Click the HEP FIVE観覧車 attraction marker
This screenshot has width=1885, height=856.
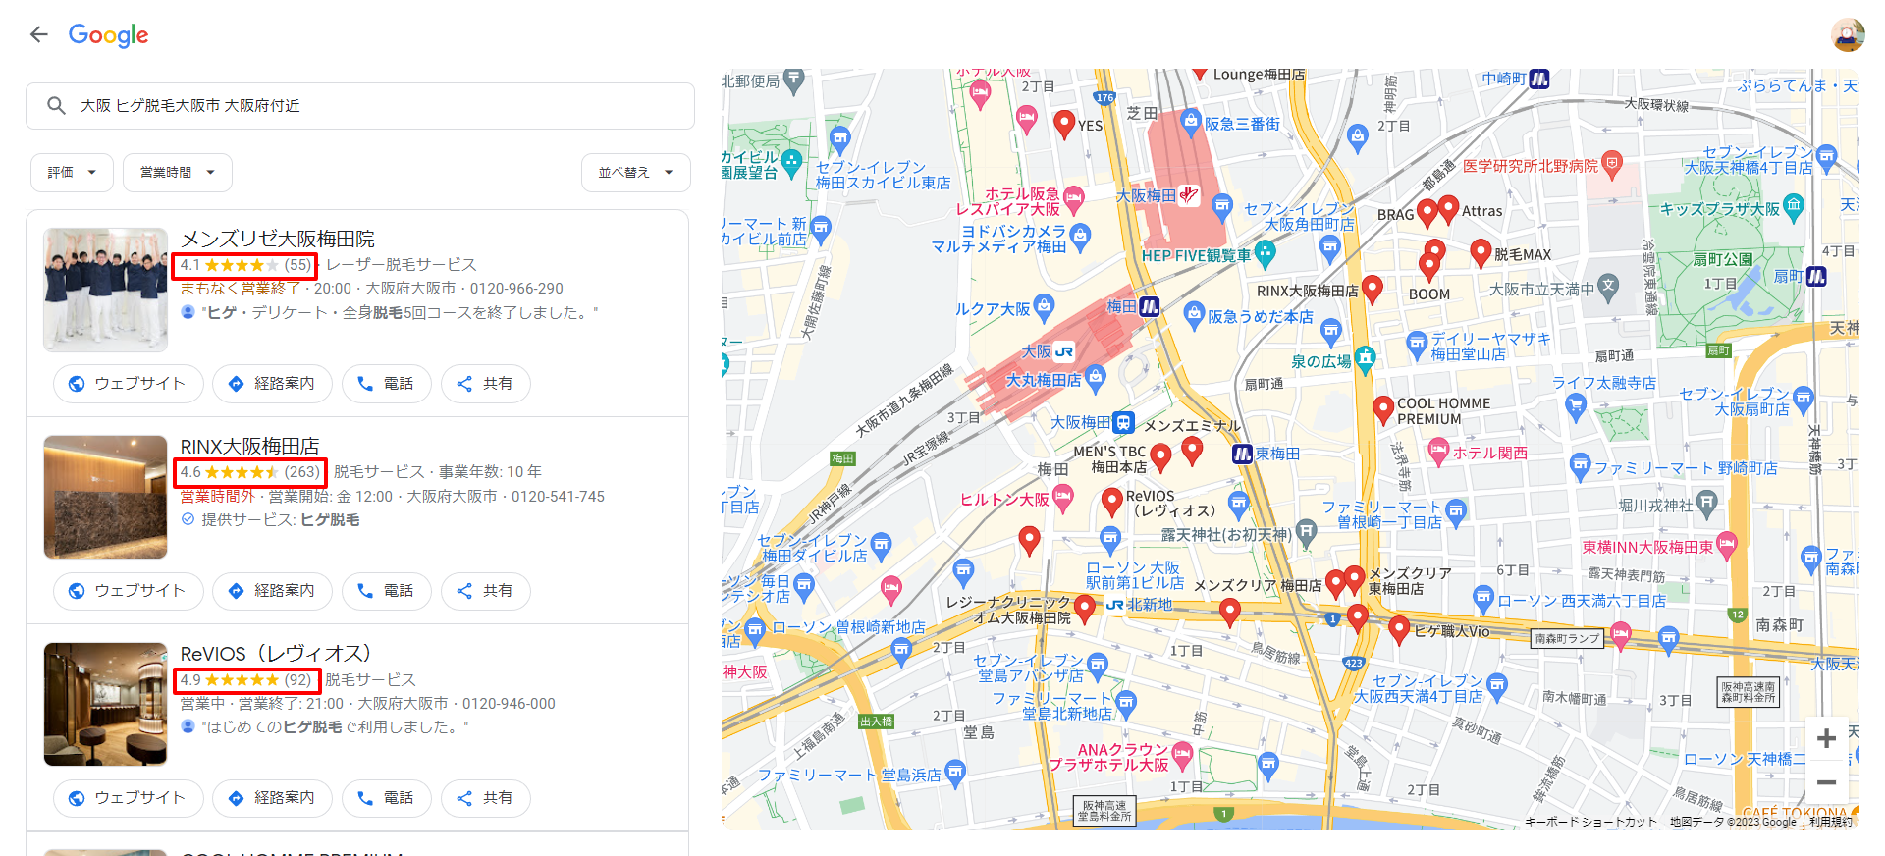[1266, 254]
